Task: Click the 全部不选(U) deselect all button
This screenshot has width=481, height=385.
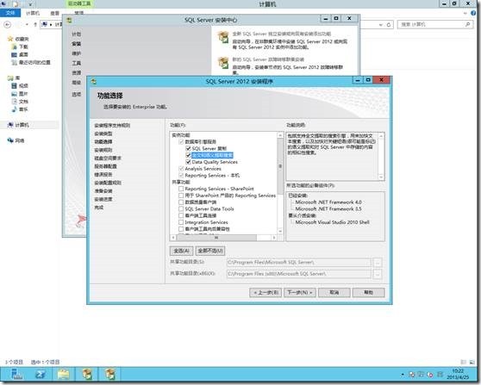Action: point(210,251)
